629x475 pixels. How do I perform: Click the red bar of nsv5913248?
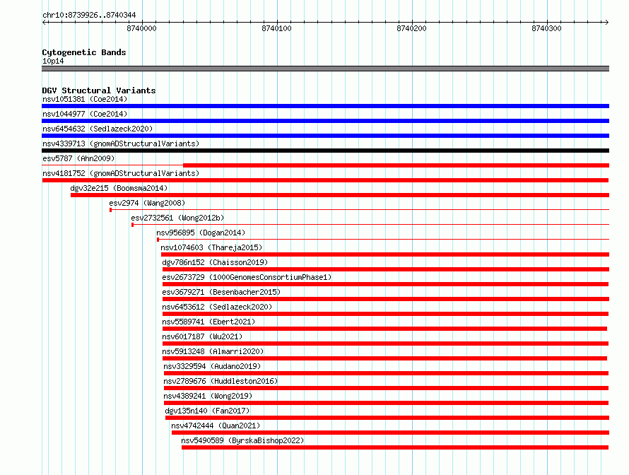[384, 358]
